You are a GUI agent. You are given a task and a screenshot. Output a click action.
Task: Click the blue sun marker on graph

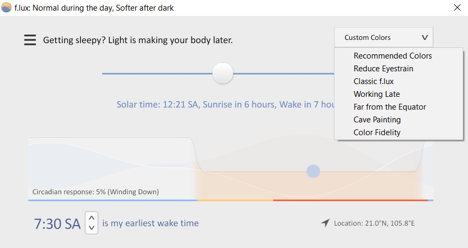[x=313, y=171]
